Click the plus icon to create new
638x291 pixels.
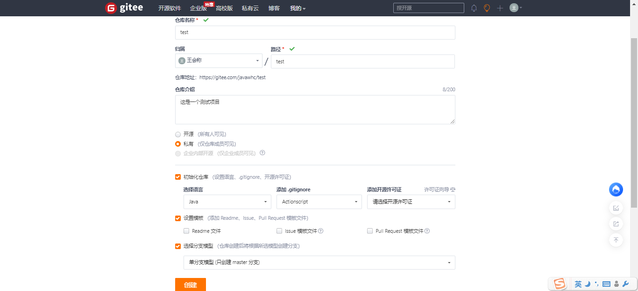coord(499,8)
